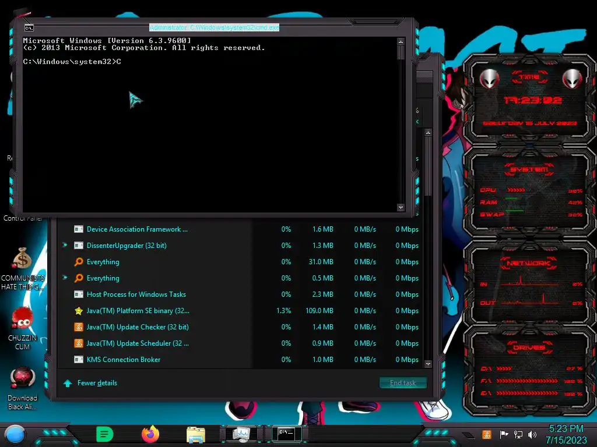This screenshot has width=597, height=447.
Task: Click the Java Platform SE binary star icon
Action: 79,311
